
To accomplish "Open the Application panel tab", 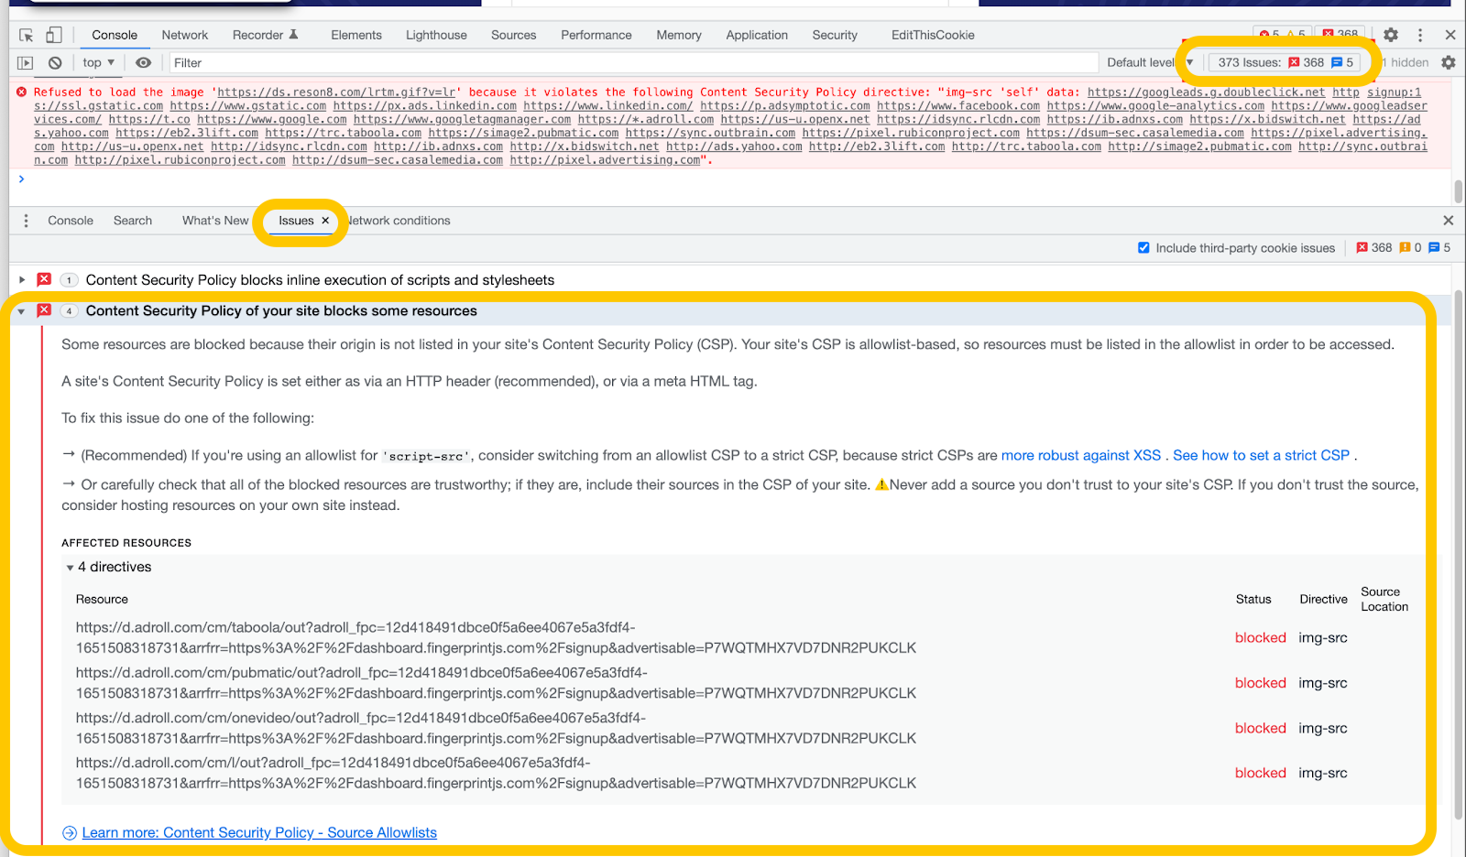I will coord(757,35).
